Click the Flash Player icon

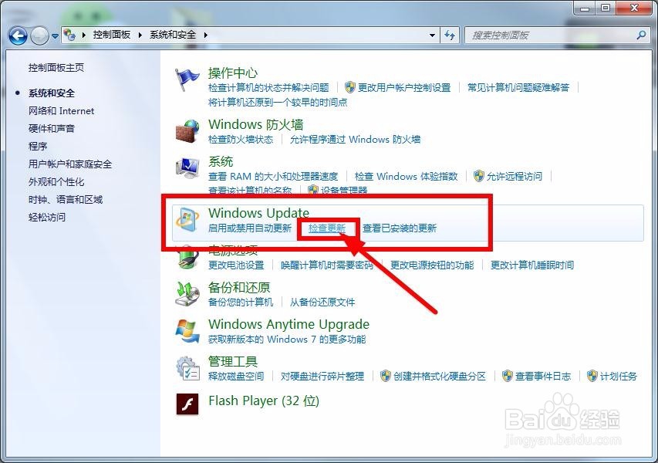click(187, 404)
